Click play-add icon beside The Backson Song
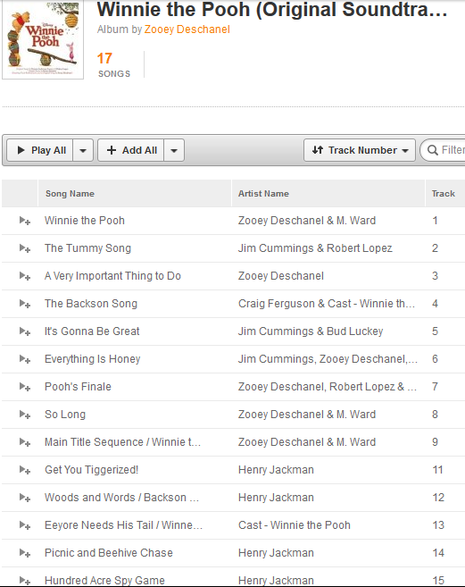Viewport: 465px width, 587px height. tap(25, 304)
